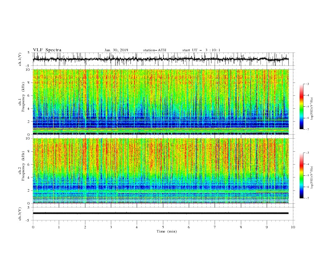Click the ch.1 color scale bar
330x255 pixels.
(302, 107)
